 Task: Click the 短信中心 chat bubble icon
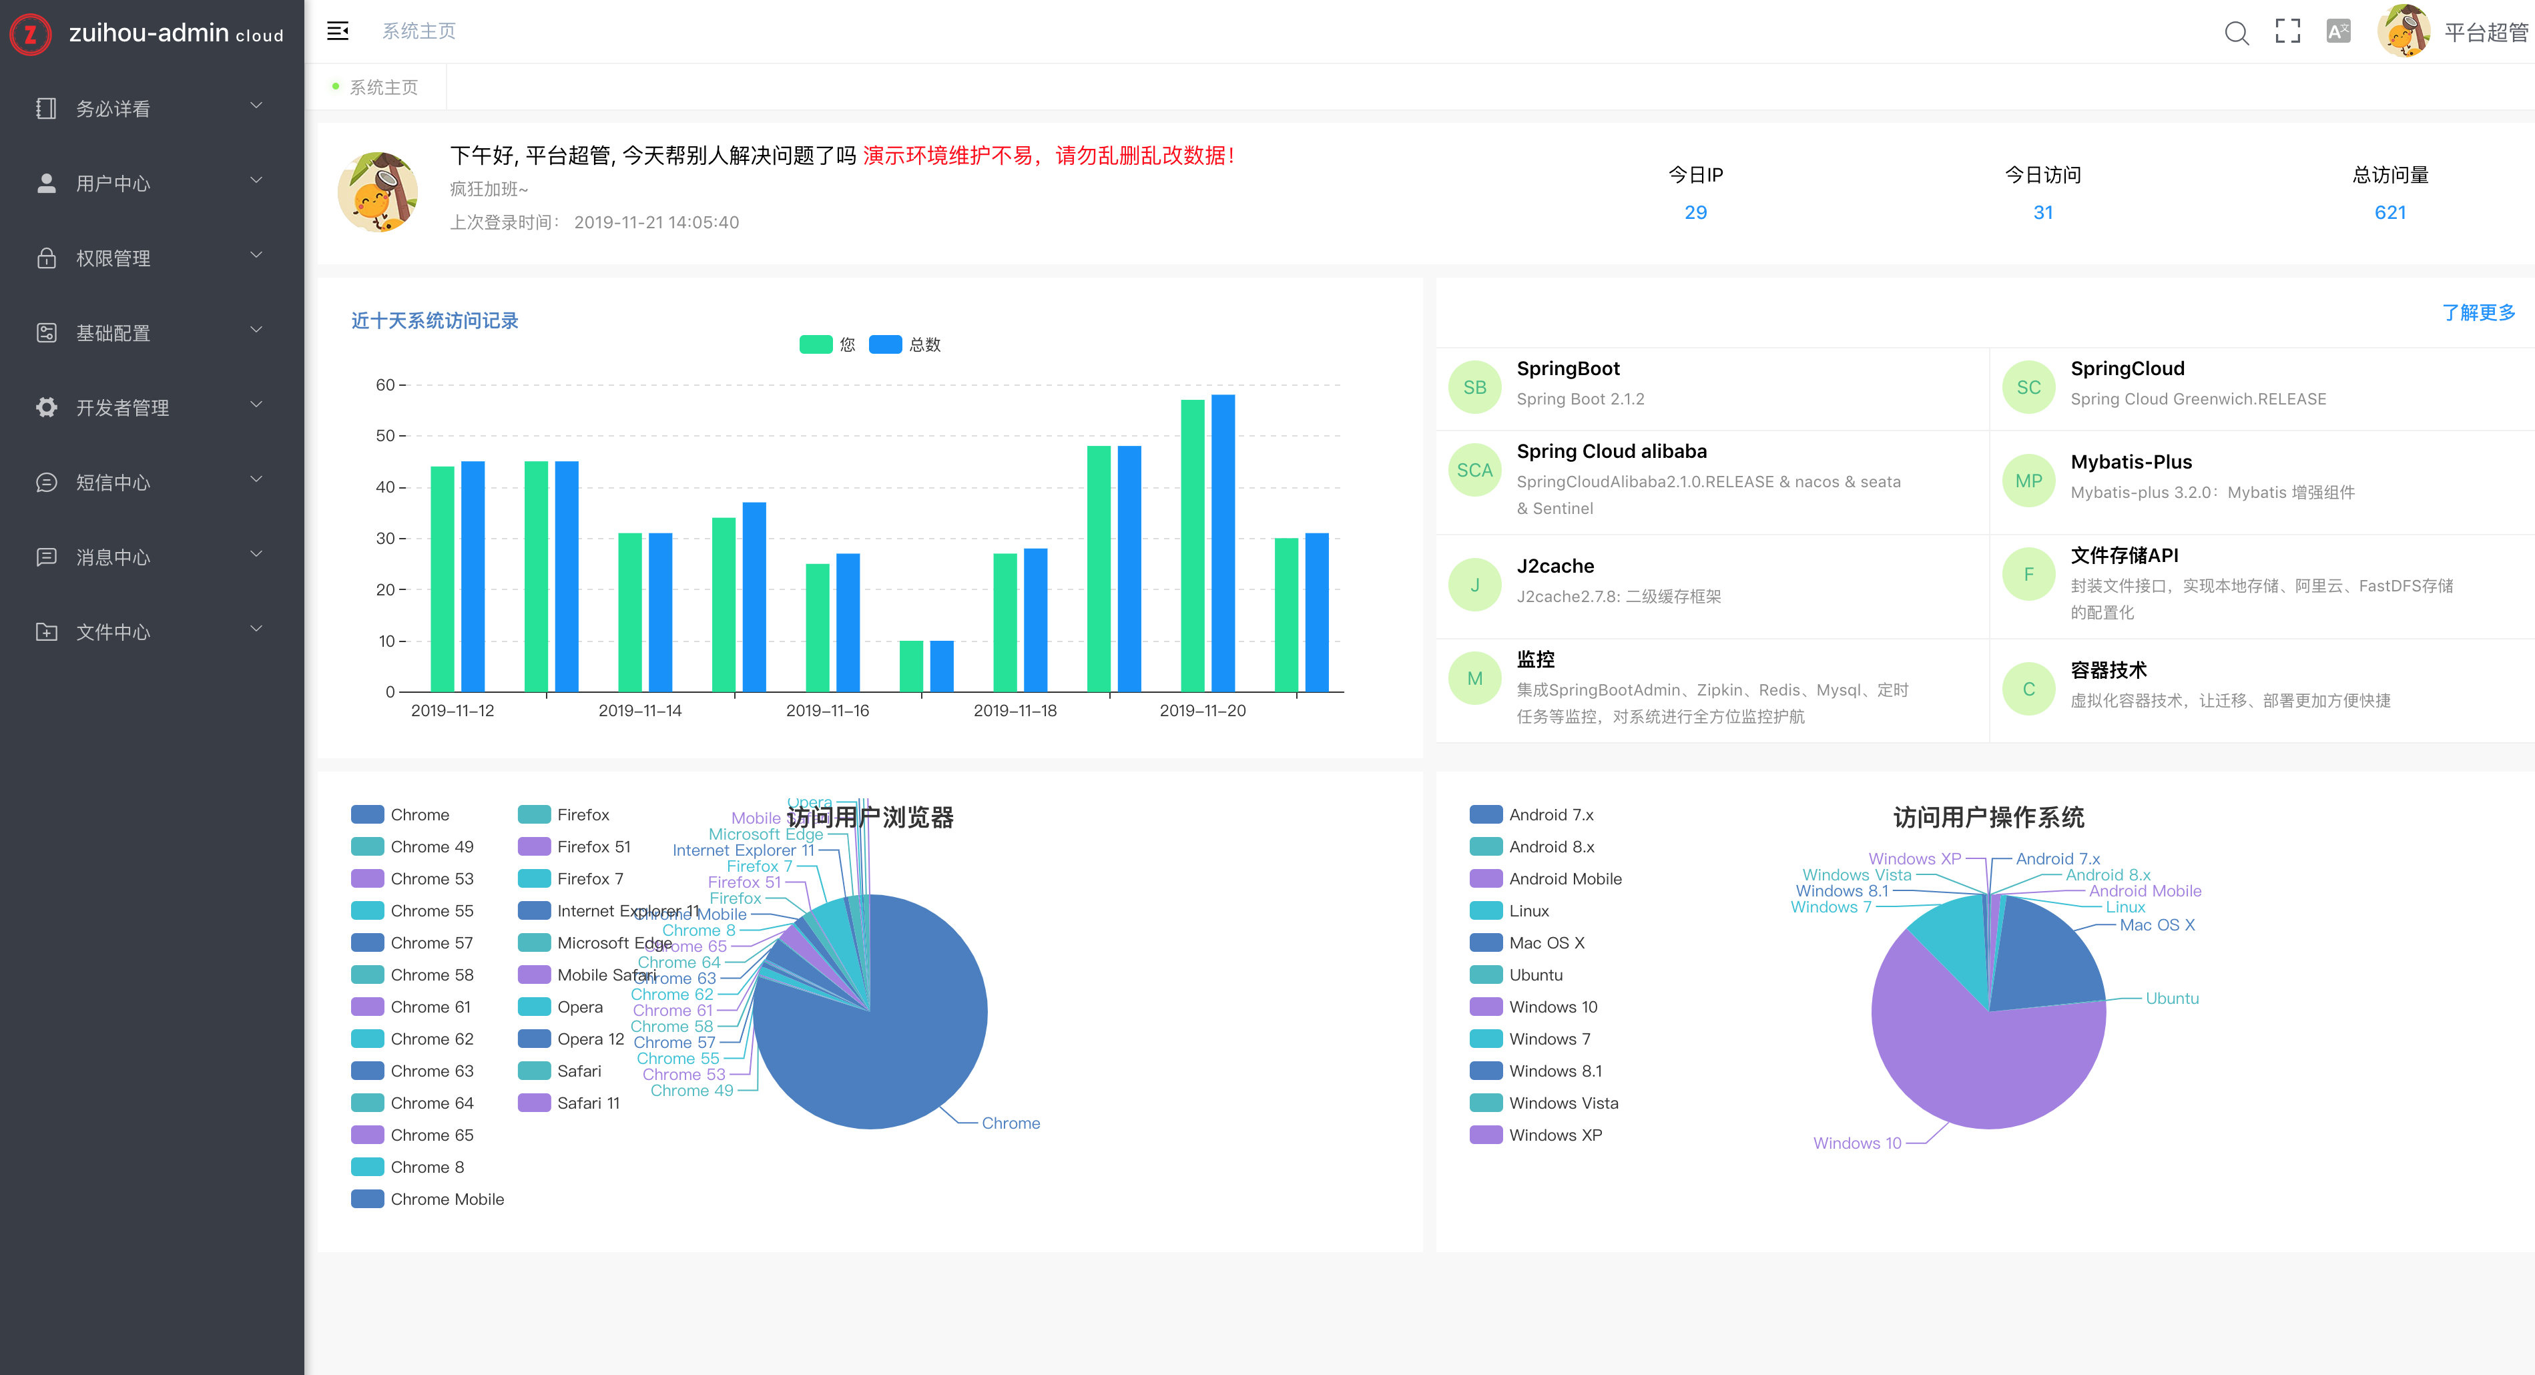pyautogui.click(x=46, y=483)
